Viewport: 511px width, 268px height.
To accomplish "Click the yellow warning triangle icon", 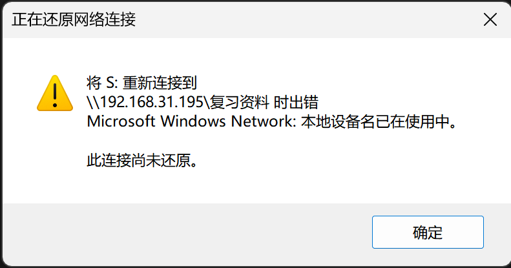I will (55, 93).
